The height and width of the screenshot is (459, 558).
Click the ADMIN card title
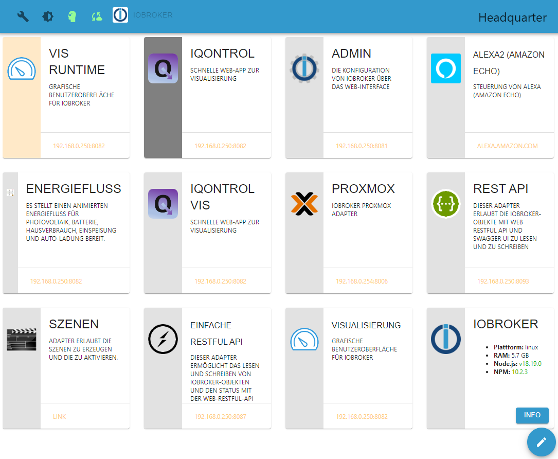[352, 54]
